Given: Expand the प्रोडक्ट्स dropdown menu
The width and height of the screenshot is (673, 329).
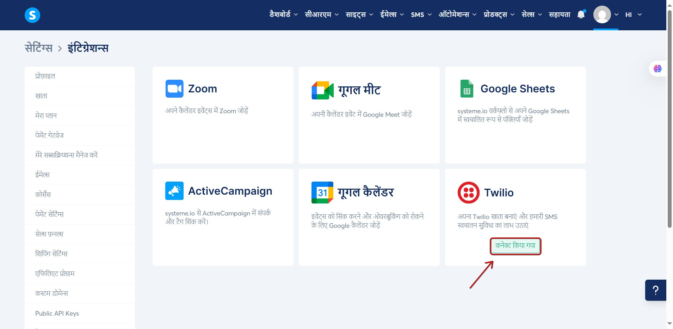Looking at the screenshot, I should point(499,14).
